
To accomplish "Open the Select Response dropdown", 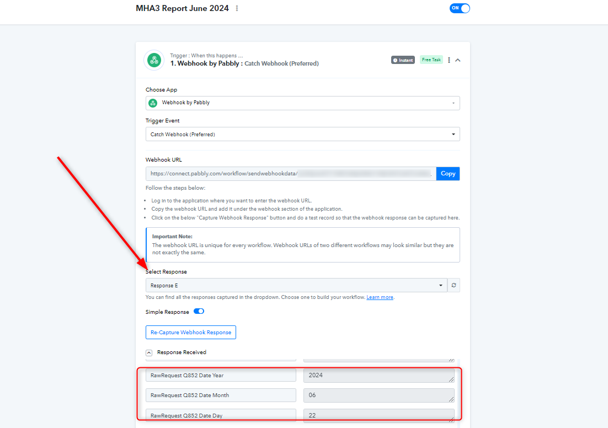I will click(x=296, y=285).
